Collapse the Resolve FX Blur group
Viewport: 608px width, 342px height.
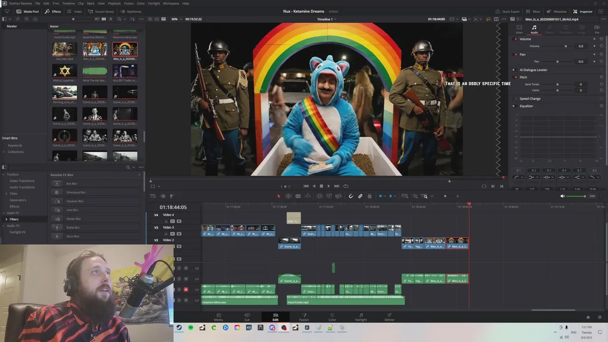click(x=139, y=175)
